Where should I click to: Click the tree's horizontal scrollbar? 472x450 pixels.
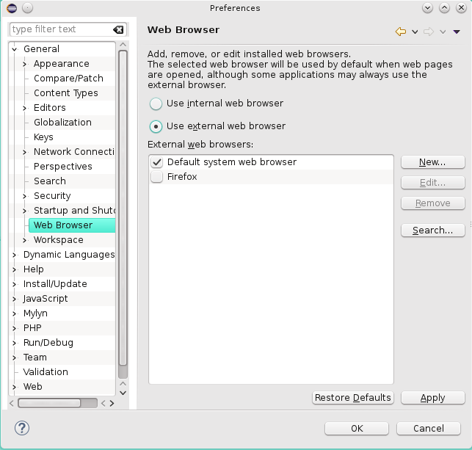point(59,403)
